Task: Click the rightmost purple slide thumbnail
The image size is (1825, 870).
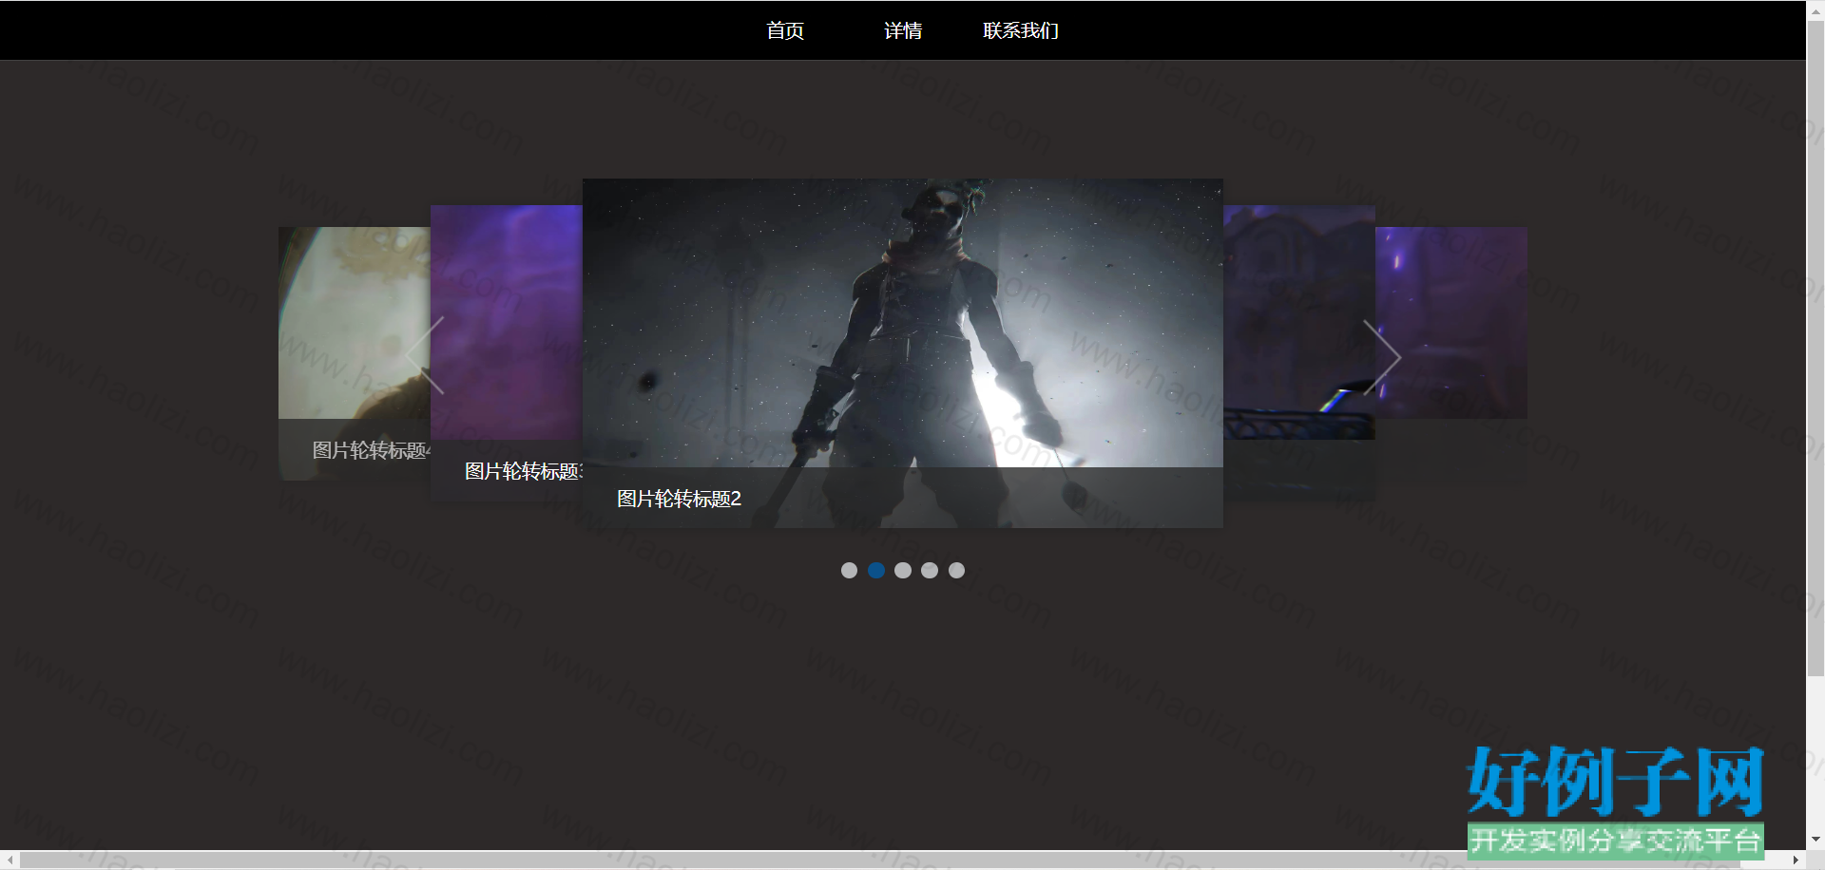Action: pyautogui.click(x=1451, y=323)
